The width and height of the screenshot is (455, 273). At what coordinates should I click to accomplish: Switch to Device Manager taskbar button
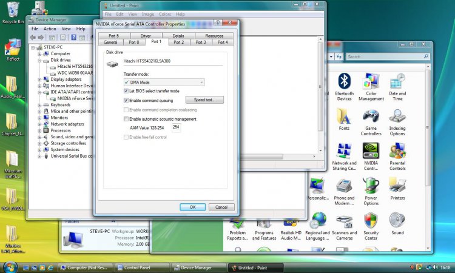tap(198, 268)
